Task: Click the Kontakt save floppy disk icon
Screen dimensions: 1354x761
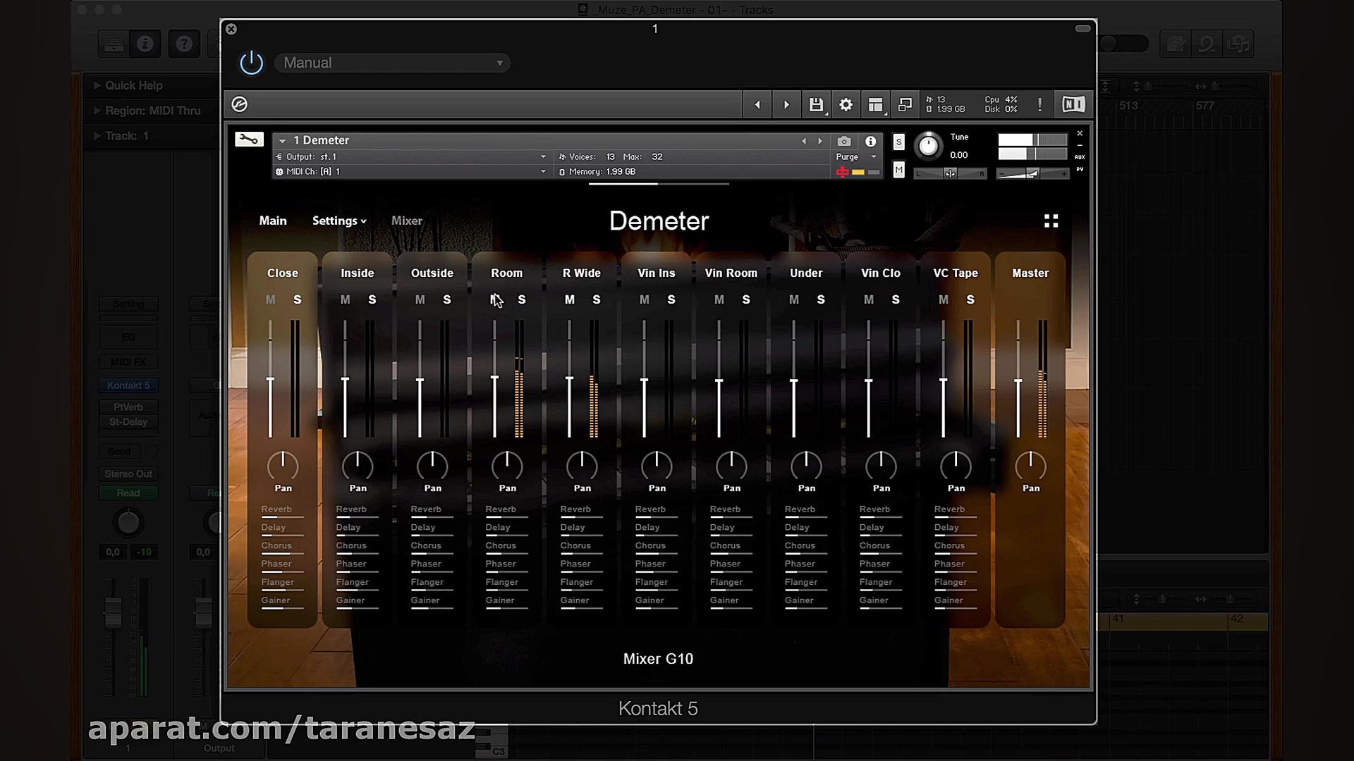Action: (816, 105)
